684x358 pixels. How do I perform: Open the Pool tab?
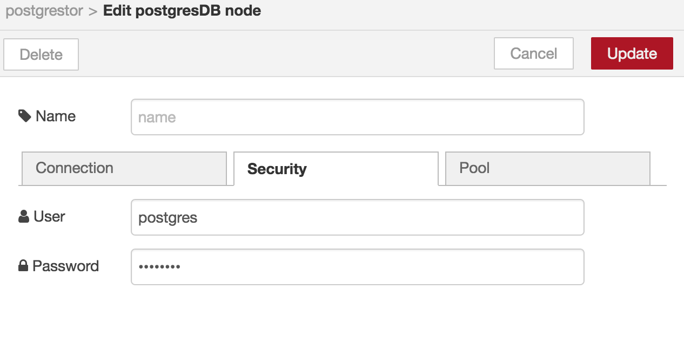[547, 168]
